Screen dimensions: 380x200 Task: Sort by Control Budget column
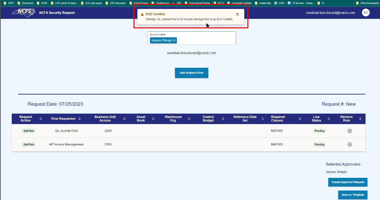coord(223,119)
